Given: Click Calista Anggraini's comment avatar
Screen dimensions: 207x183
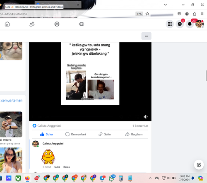Looking at the screenshot, I should pos(36,144).
